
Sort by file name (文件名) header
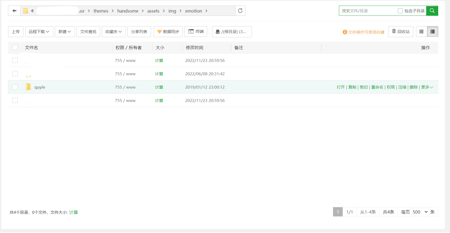(x=31, y=48)
